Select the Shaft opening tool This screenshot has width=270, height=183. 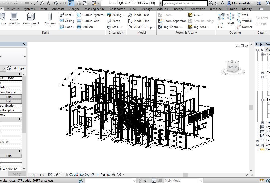tap(231, 19)
